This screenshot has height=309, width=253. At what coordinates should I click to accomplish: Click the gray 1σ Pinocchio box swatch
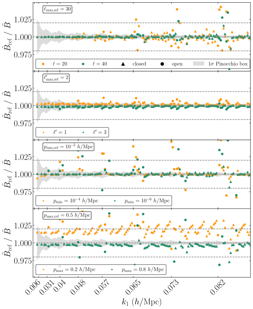199,64
